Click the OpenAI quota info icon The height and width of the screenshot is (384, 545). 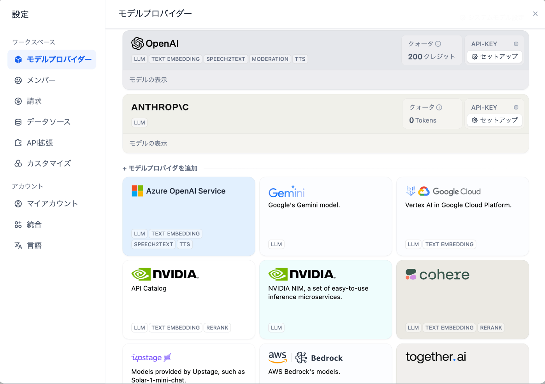(x=438, y=44)
